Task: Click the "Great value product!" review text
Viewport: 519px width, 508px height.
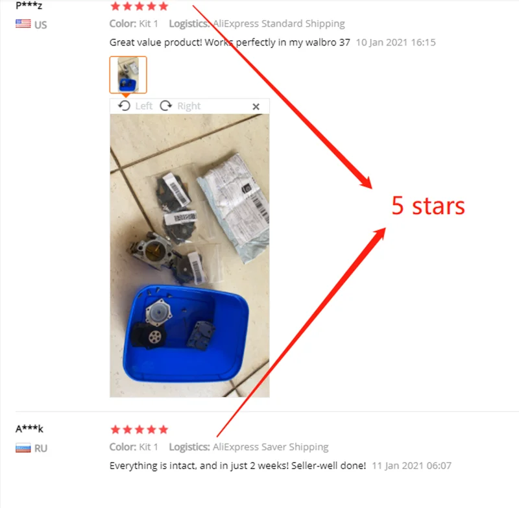Action: [x=230, y=42]
